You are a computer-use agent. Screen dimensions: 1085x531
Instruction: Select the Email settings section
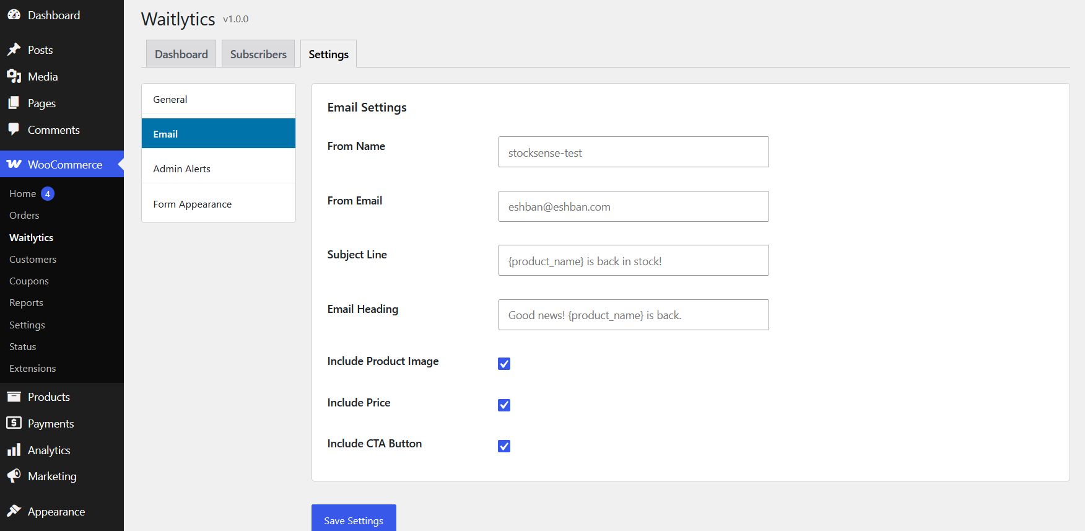[x=219, y=134]
